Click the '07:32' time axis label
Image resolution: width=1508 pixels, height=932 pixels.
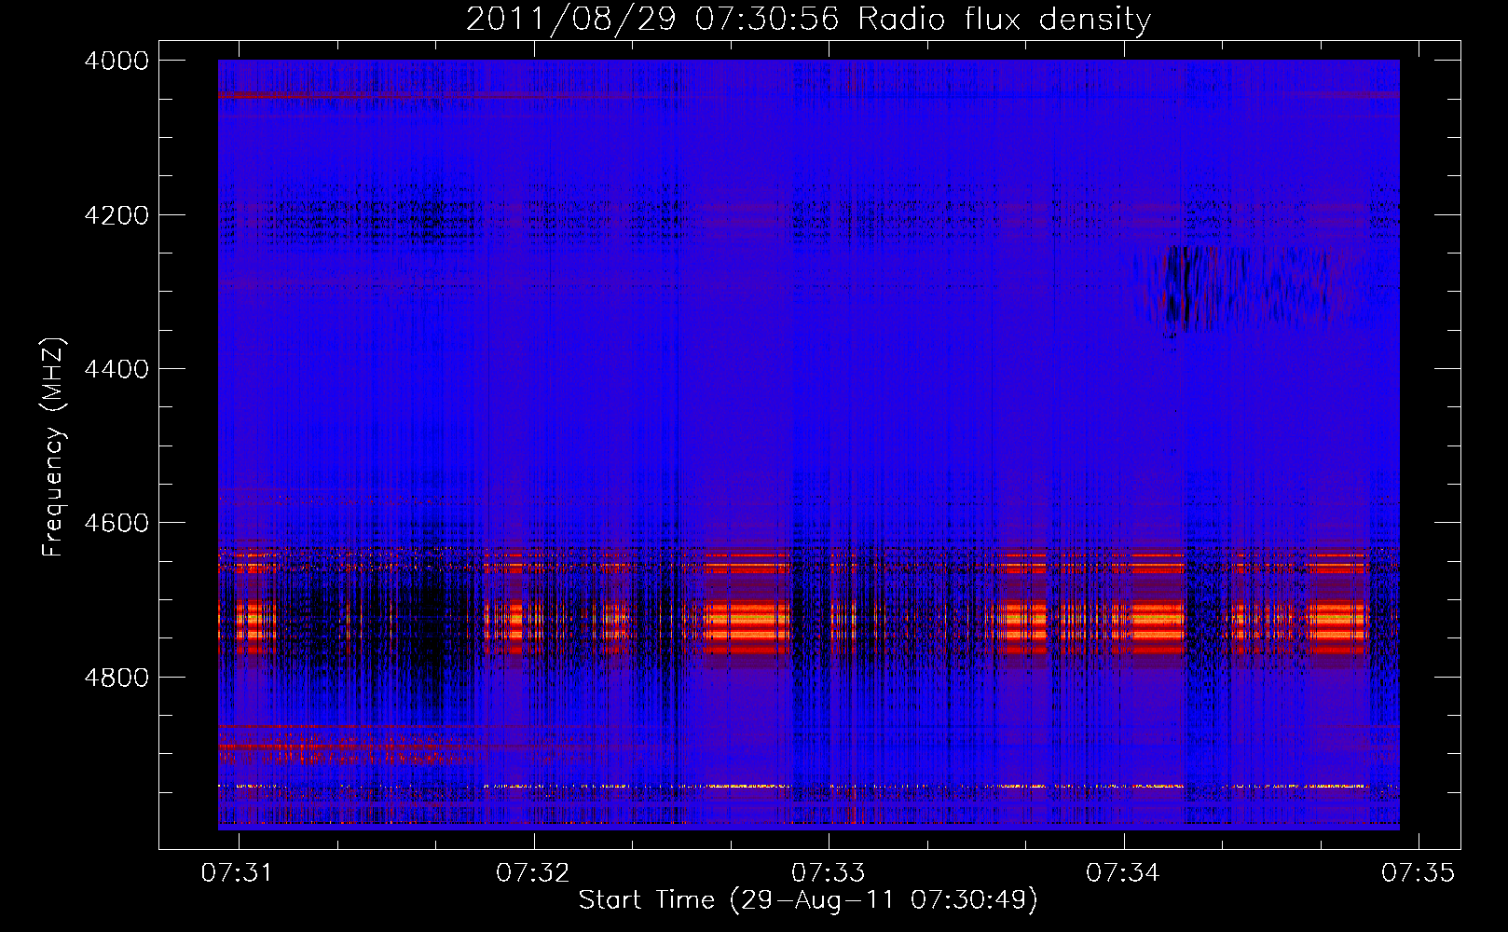(x=533, y=872)
